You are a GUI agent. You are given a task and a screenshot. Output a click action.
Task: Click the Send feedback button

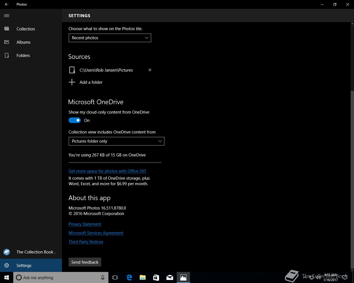(85, 262)
